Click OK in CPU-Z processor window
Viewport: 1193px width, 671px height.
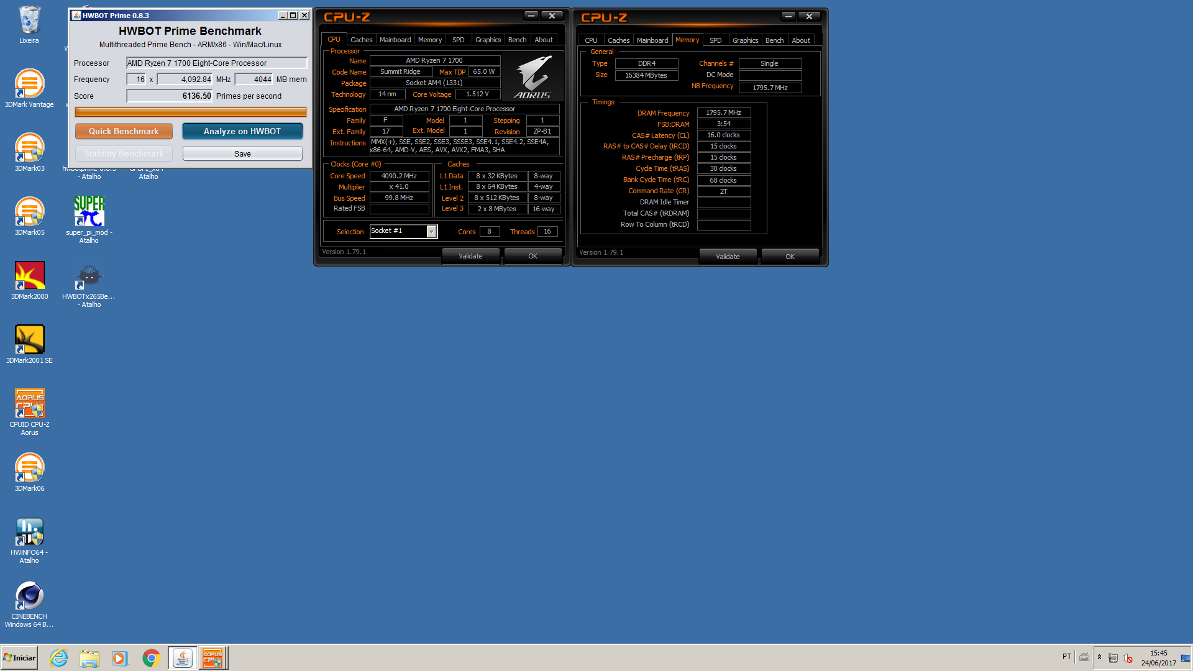click(533, 256)
